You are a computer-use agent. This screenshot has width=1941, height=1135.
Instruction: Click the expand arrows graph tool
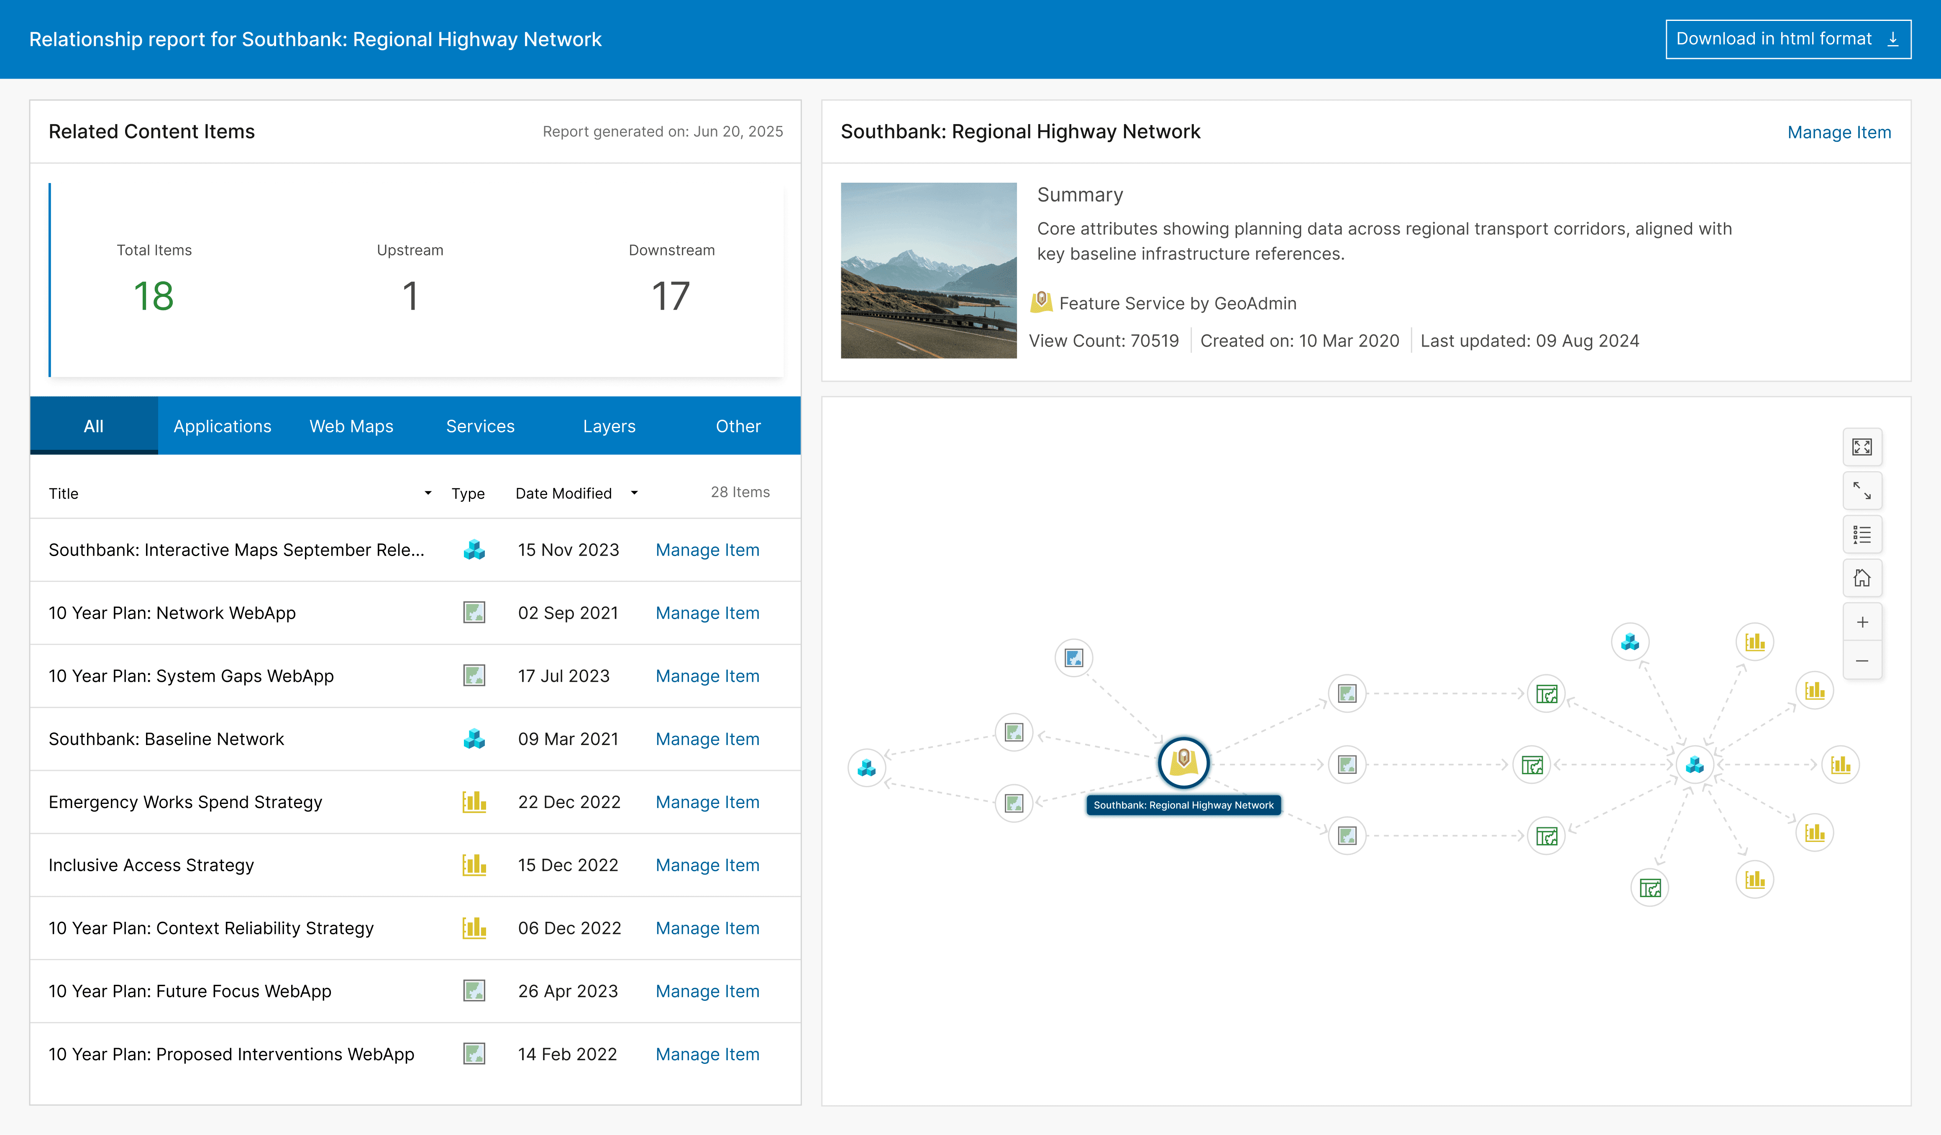[1862, 491]
